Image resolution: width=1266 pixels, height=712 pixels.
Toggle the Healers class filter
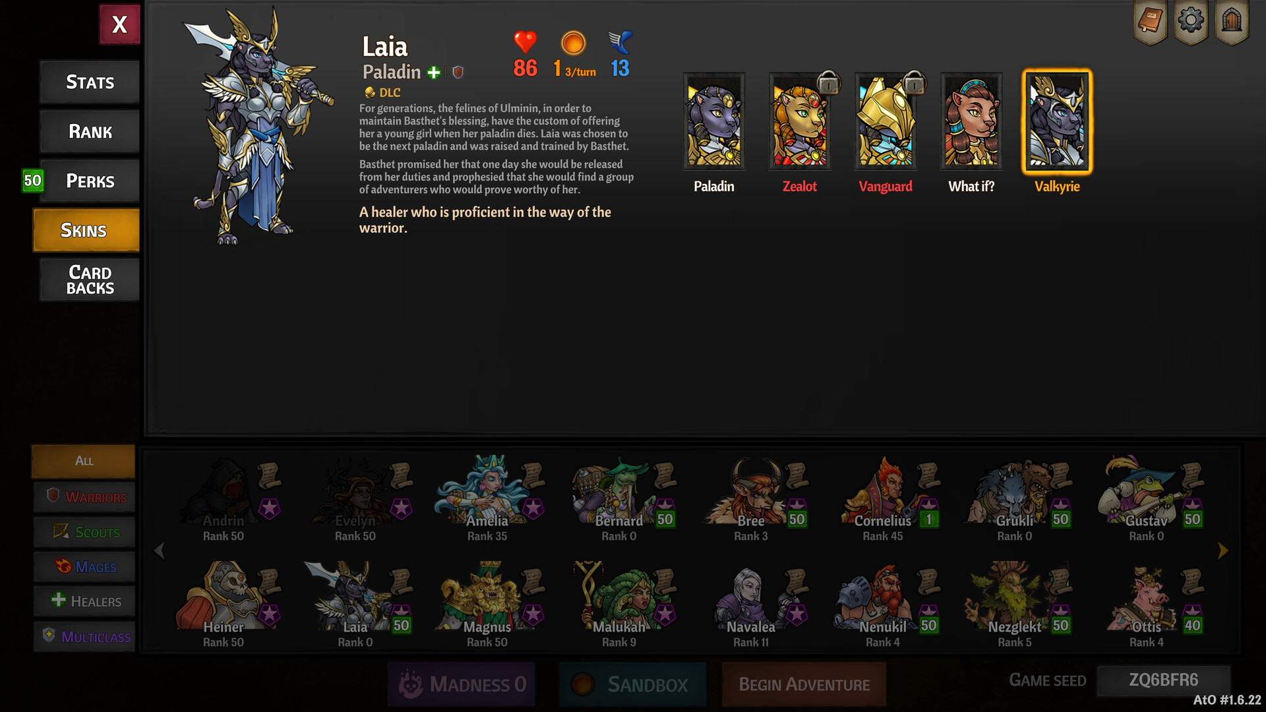pos(84,601)
